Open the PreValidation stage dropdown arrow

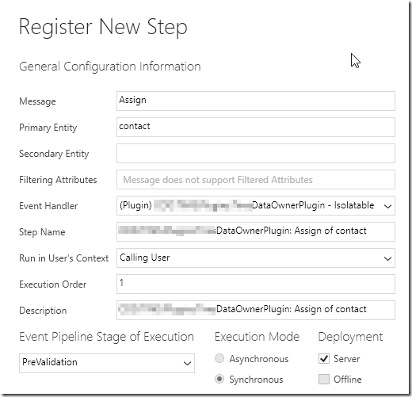click(x=187, y=364)
